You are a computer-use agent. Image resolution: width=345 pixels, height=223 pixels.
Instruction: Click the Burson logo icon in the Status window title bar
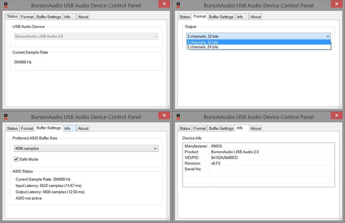(6, 5)
